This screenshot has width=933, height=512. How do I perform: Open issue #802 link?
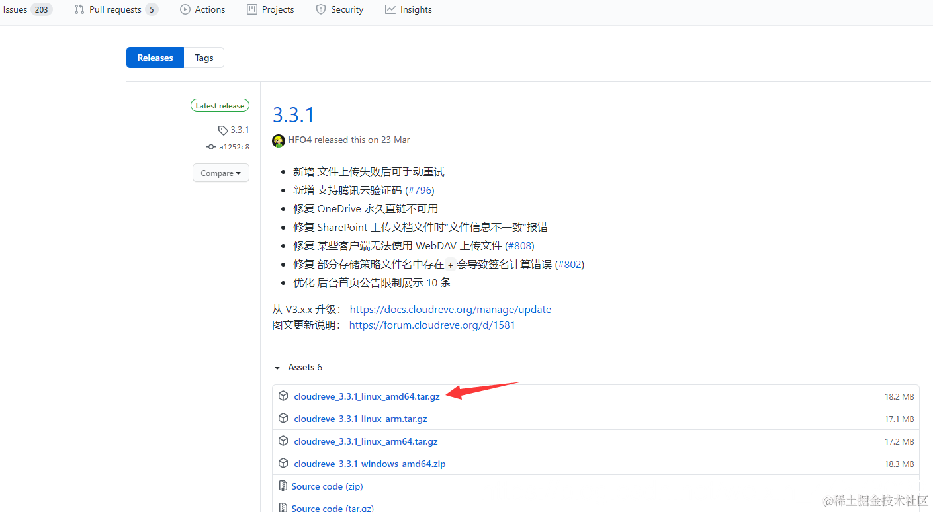tap(569, 264)
